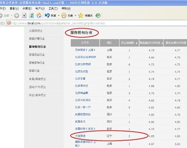Select 家居用品行业 in the sidebar
Viewport: 187px width, 148px height.
coord(37,55)
